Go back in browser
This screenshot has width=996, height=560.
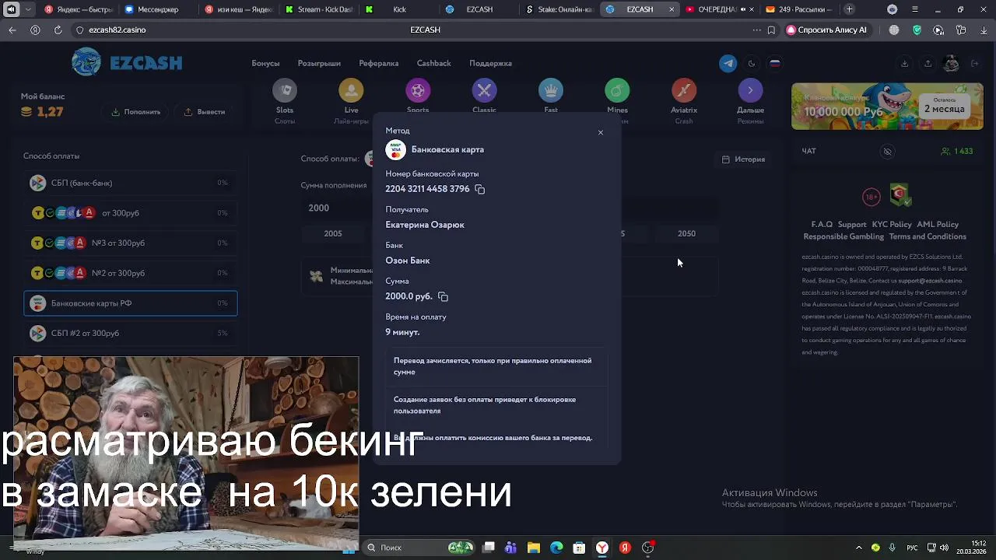pos(12,30)
